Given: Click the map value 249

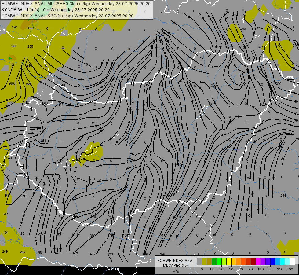Looking at the screenshot, I should pos(5,251).
